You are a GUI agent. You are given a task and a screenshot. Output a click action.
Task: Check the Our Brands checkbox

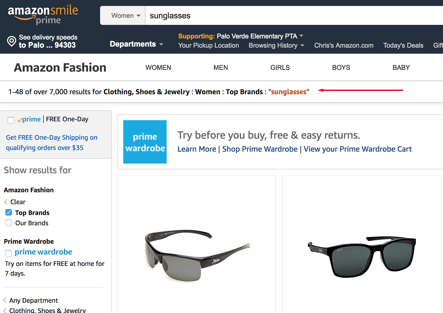tap(9, 223)
